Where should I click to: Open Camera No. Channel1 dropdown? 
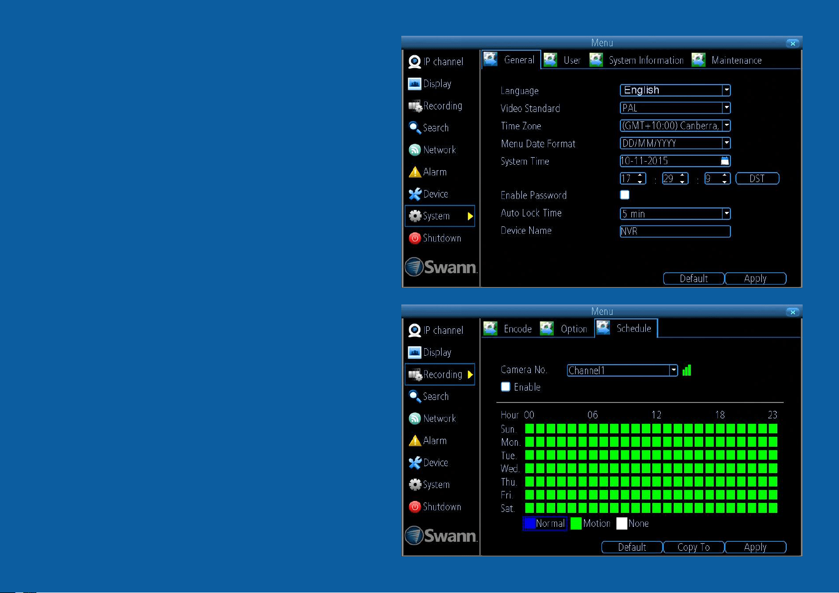click(622, 370)
